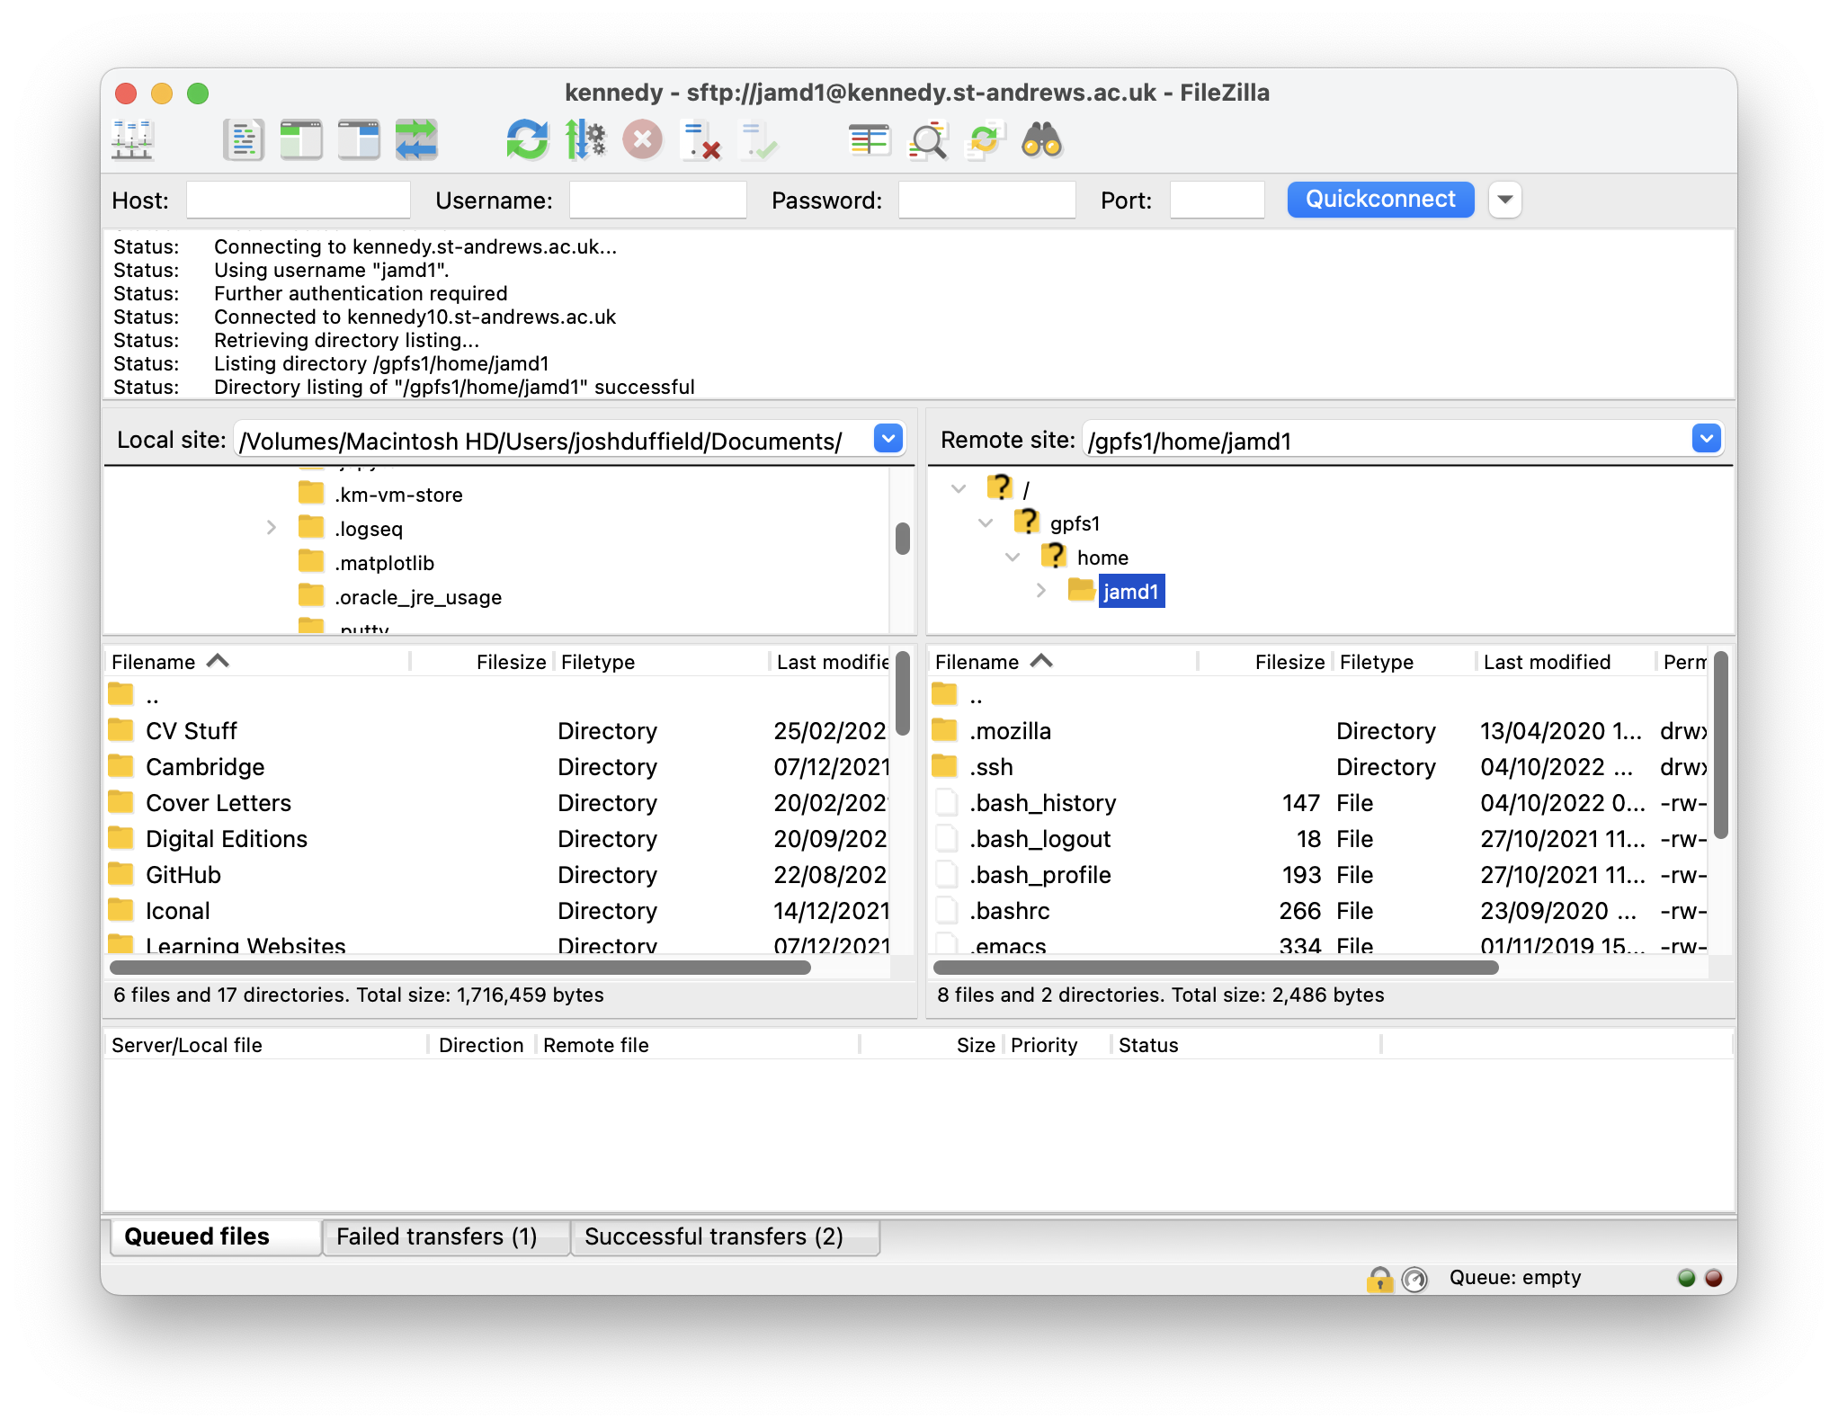This screenshot has width=1838, height=1428.
Task: Select the .bash_profile remote file
Action: coord(1319,875)
